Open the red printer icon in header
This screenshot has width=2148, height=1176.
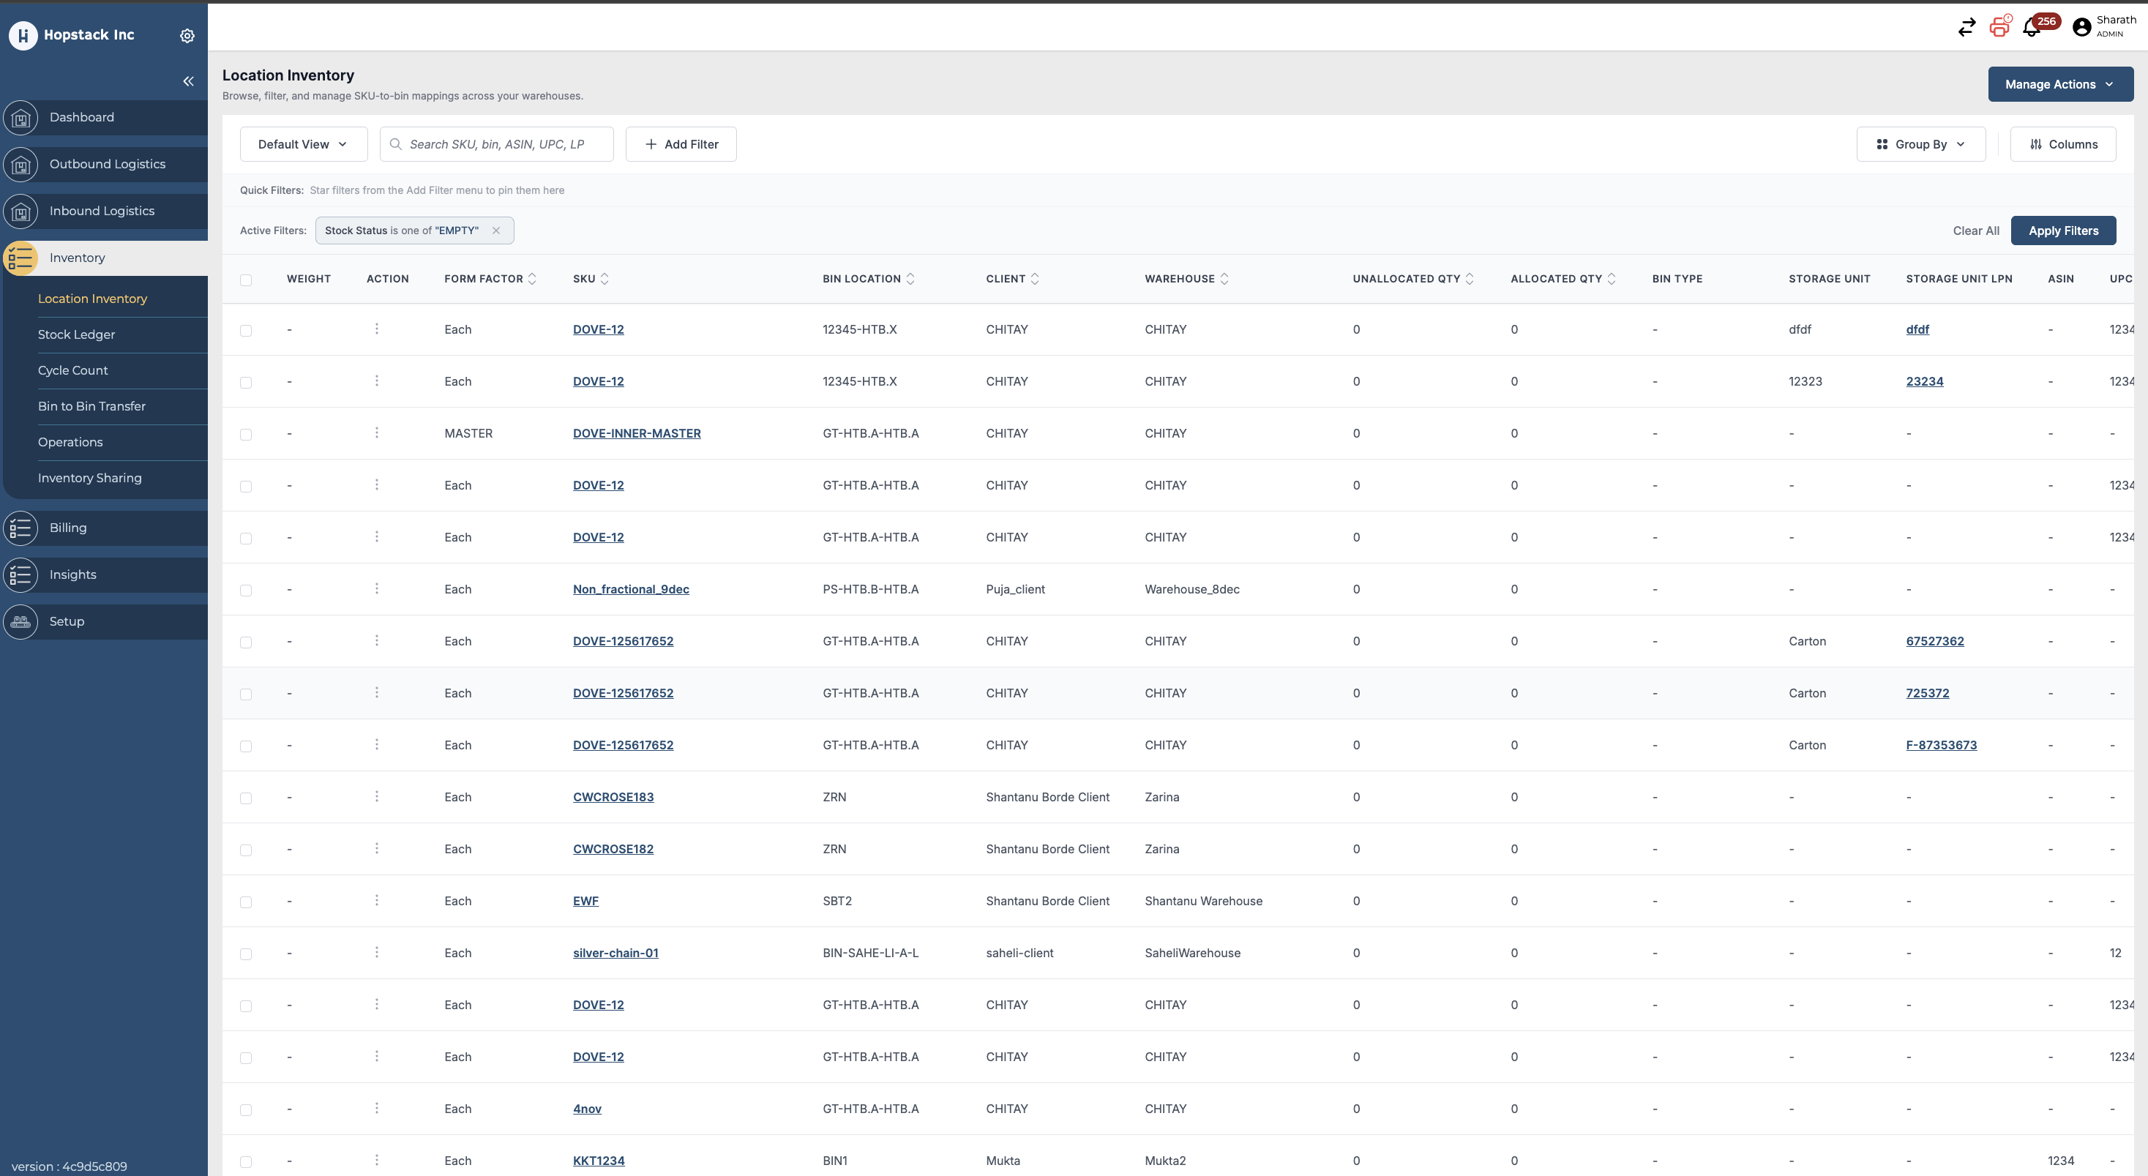(x=1999, y=26)
